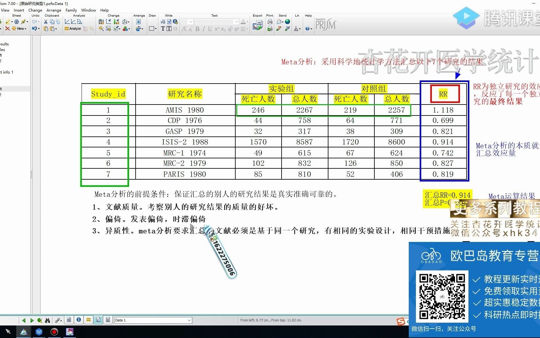540x338 pixels.
Task: Click the snowflake freeze sheet icon
Action: (x=17, y=22)
